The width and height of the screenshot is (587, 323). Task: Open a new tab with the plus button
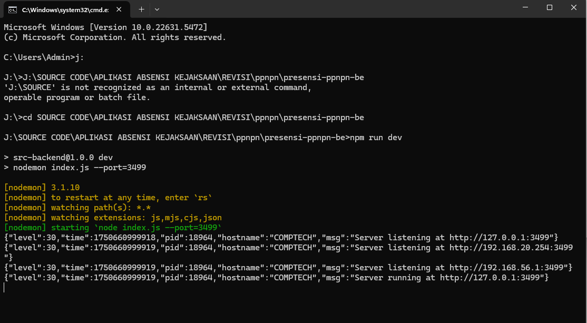click(x=141, y=9)
